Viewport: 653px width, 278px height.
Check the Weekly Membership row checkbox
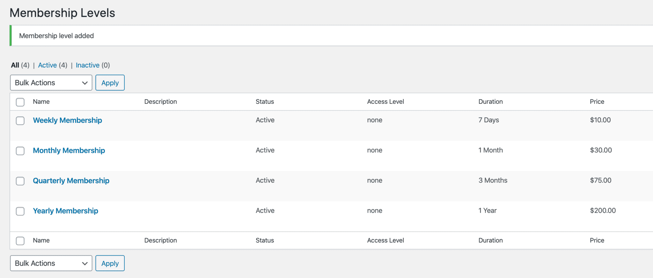(x=20, y=121)
